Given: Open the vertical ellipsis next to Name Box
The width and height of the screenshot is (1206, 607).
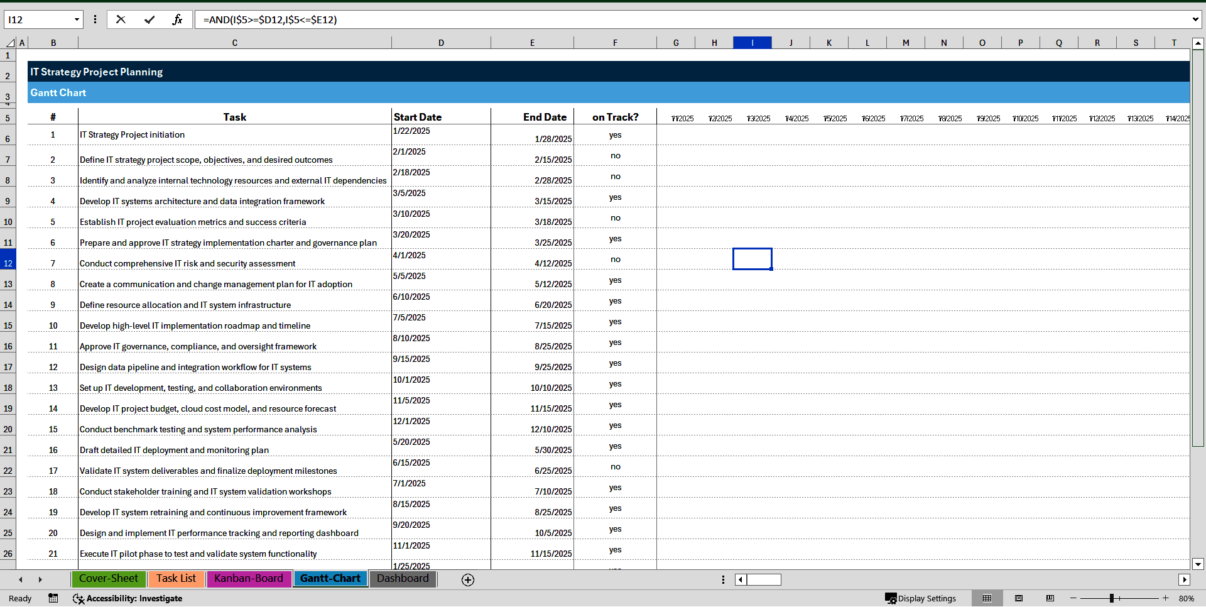Looking at the screenshot, I should pyautogui.click(x=95, y=19).
